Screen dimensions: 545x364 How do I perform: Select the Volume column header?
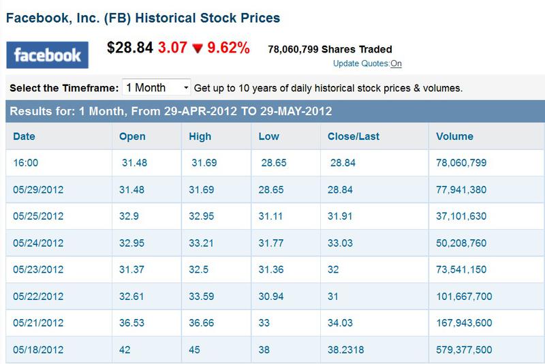pyautogui.click(x=454, y=136)
